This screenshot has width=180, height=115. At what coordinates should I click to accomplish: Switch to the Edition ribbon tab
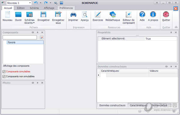[21, 8]
